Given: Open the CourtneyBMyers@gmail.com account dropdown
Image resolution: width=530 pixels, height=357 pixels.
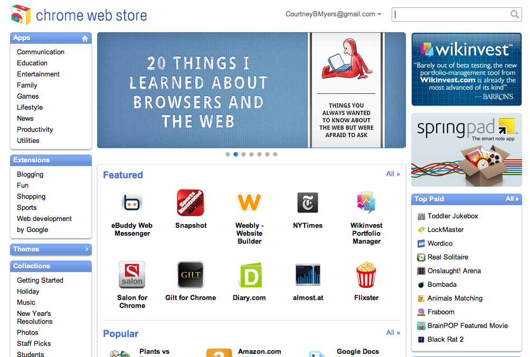Looking at the screenshot, I should (x=333, y=14).
